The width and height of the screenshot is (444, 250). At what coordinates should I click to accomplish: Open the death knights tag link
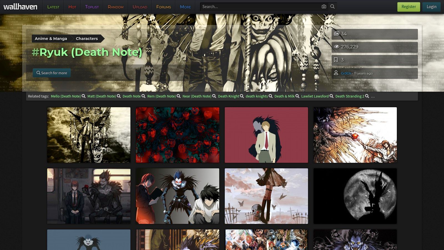pos(257,96)
